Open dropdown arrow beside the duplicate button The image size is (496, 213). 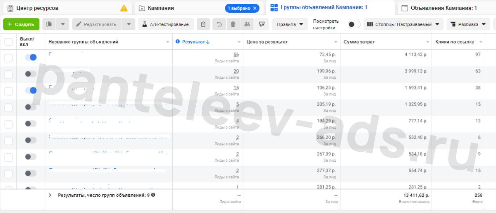point(63,24)
